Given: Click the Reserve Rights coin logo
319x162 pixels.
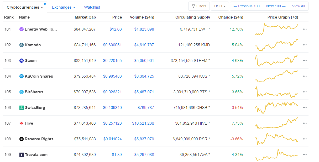Looking at the screenshot, I should pyautogui.click(x=22, y=139).
